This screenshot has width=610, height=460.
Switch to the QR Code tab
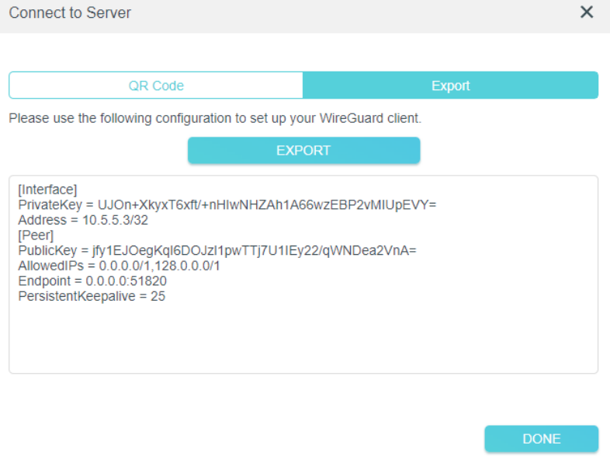coord(156,85)
